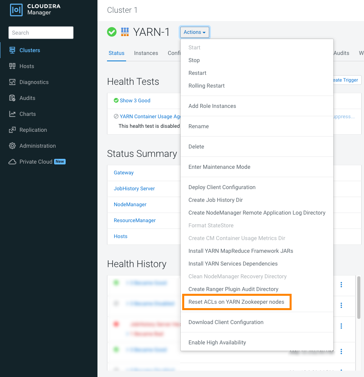Click the Cloudera Manager logo icon

click(x=16, y=9)
